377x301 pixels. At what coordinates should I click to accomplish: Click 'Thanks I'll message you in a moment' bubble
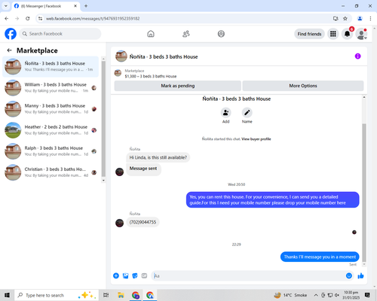click(x=320, y=257)
